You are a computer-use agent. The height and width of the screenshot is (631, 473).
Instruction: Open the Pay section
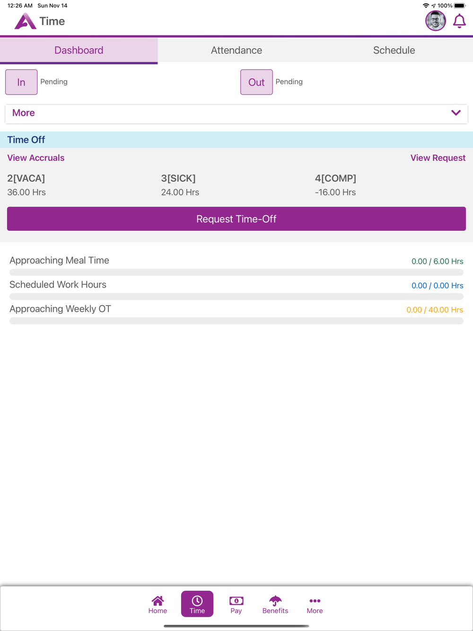click(x=236, y=605)
